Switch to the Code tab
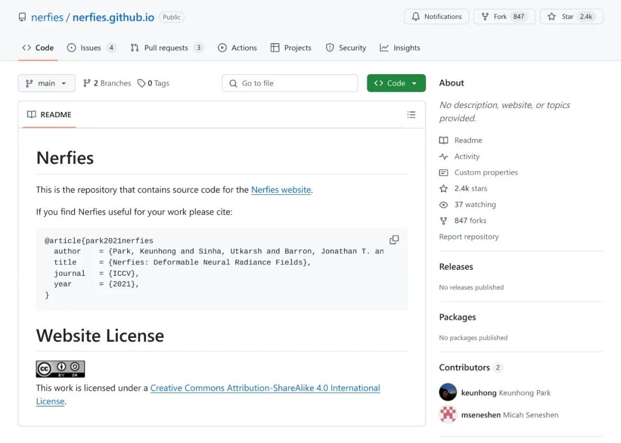The width and height of the screenshot is (621, 443). click(38, 48)
